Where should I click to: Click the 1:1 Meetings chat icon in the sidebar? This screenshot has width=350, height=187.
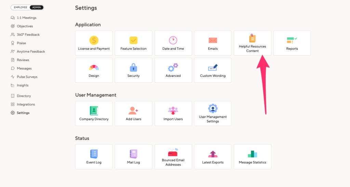pyautogui.click(x=13, y=18)
